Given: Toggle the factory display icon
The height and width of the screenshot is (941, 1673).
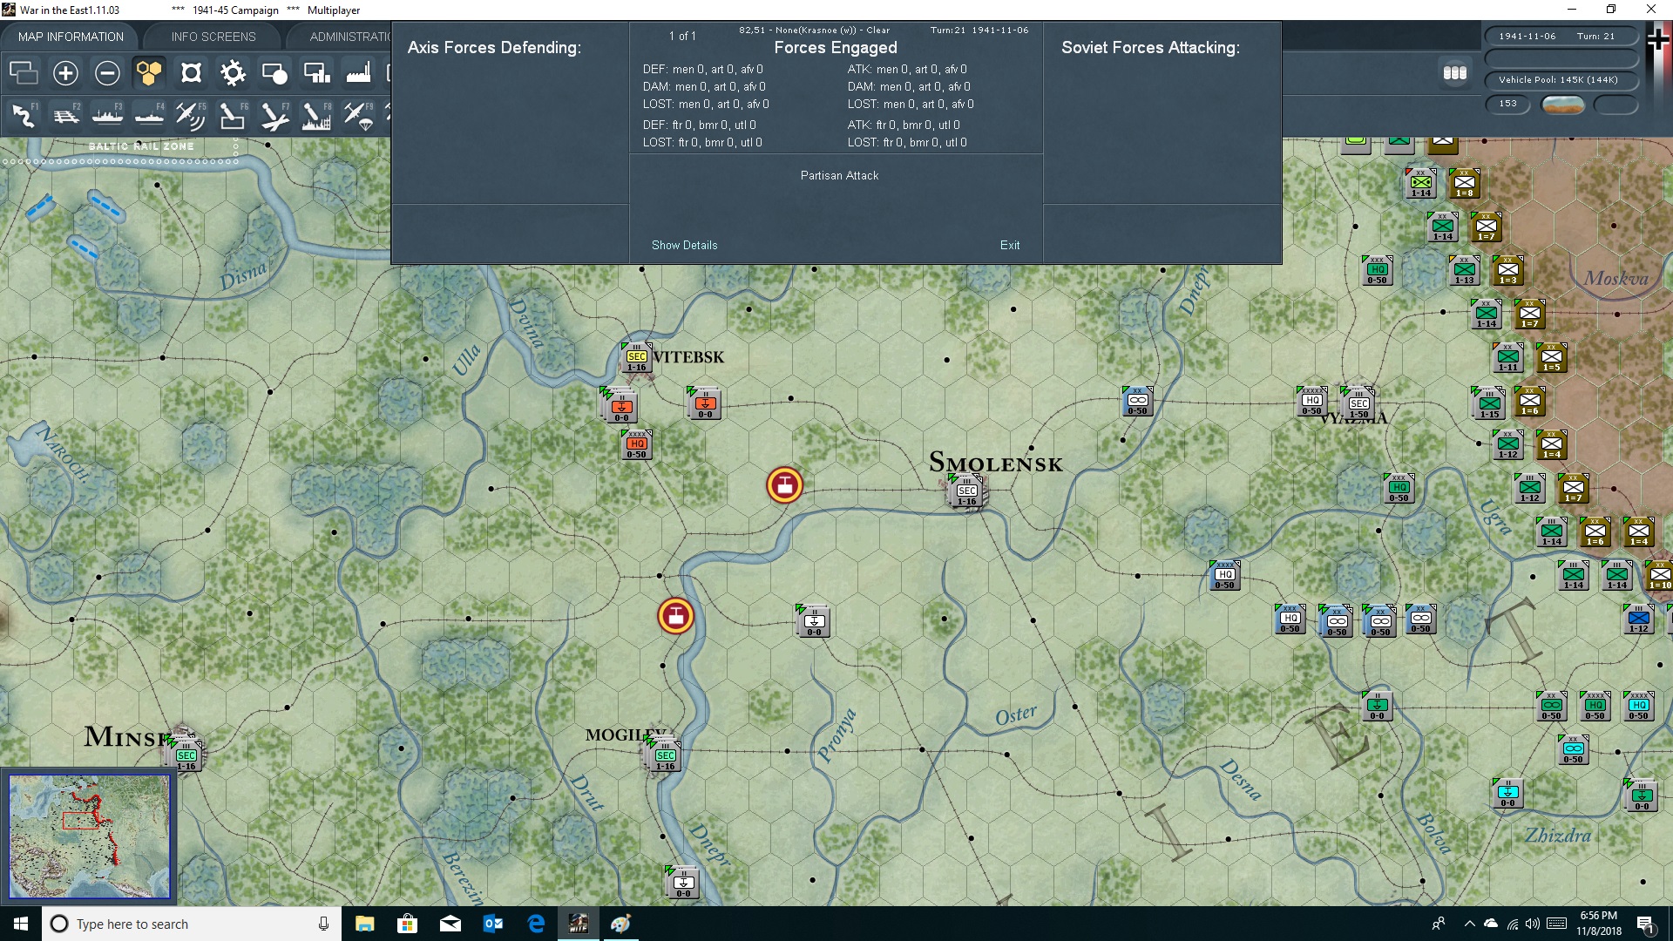Looking at the screenshot, I should 358,73.
